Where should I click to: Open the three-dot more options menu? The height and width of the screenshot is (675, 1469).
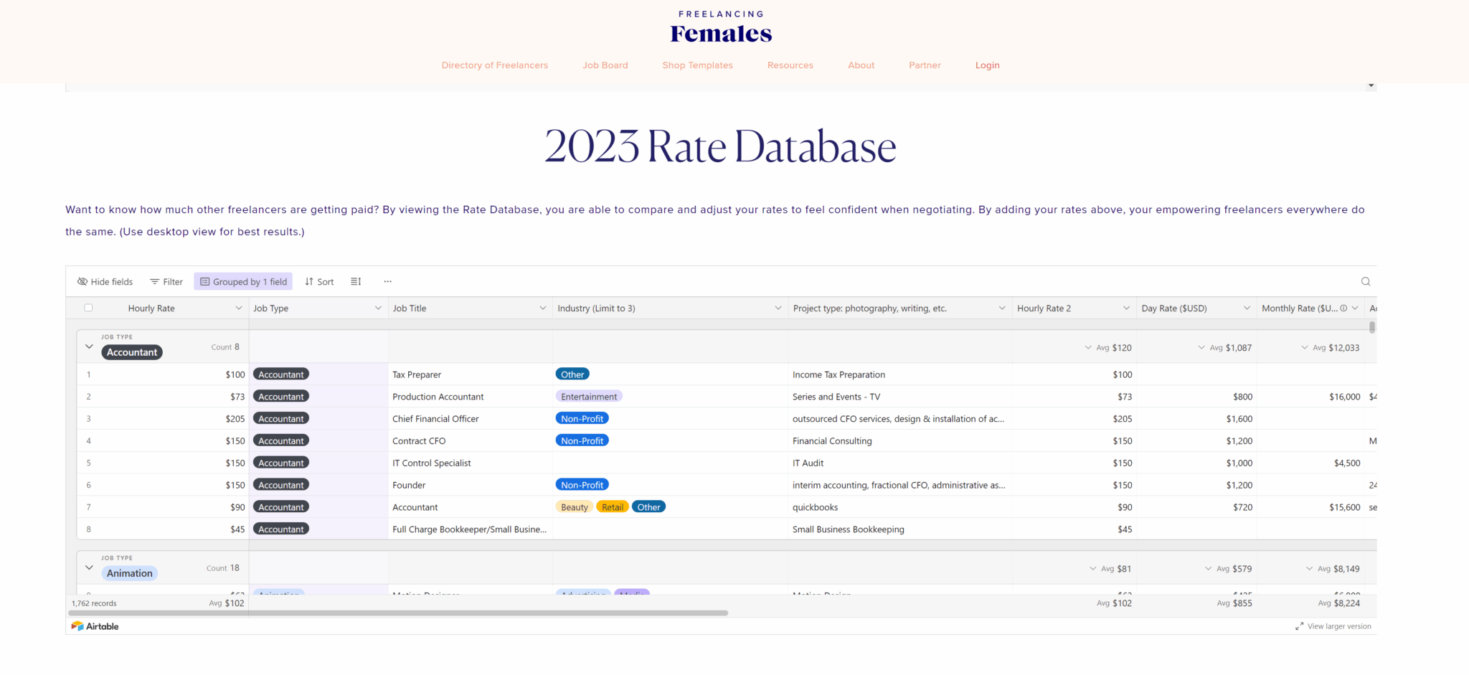(387, 282)
